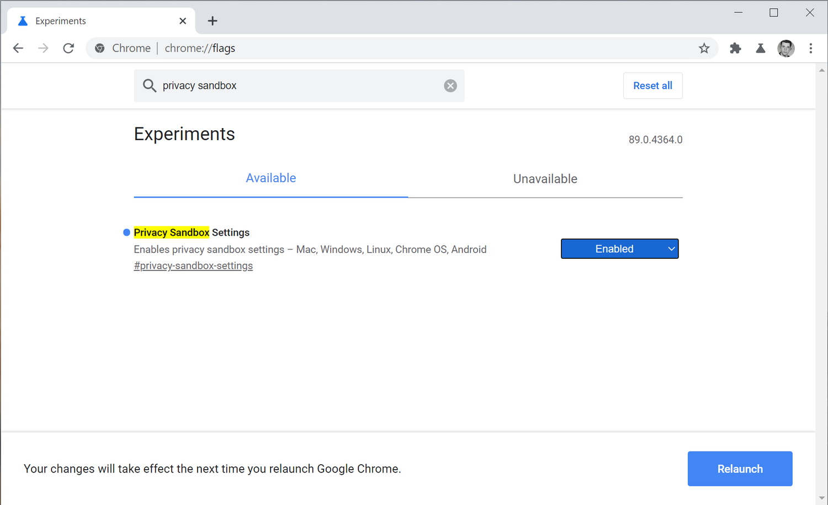
Task: Open the #privacy-sandbox-settings link
Action: tap(193, 265)
